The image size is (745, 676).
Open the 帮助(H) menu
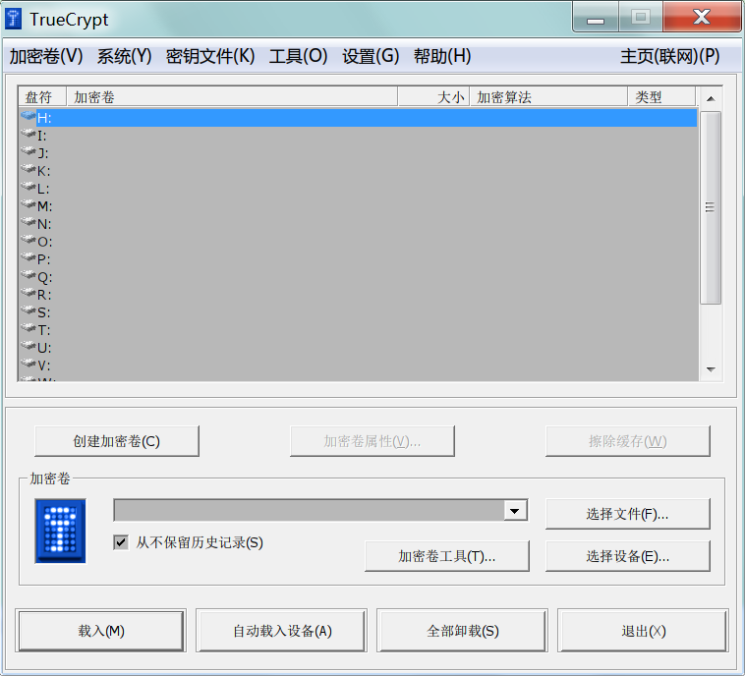(442, 57)
